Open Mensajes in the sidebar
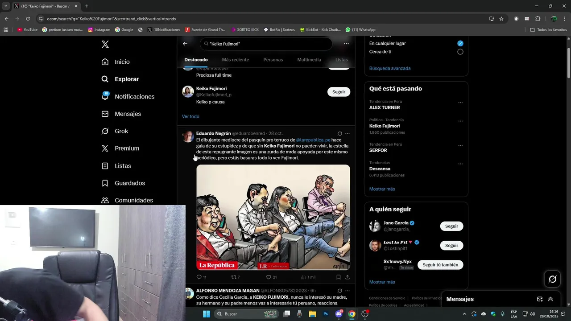571x321 pixels. [x=121, y=114]
